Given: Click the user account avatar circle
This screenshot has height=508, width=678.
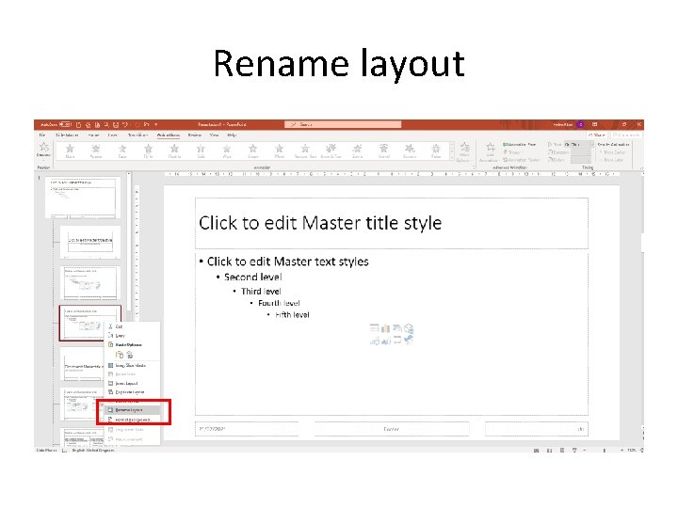Looking at the screenshot, I should (x=581, y=124).
